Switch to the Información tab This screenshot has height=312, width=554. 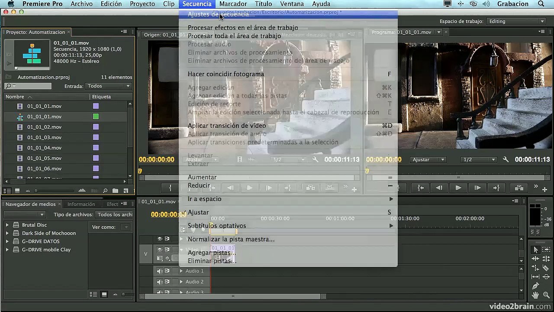tap(81, 204)
